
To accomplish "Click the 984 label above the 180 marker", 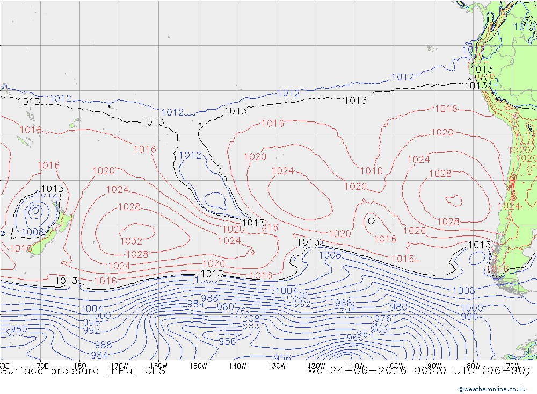I will (x=99, y=355).
